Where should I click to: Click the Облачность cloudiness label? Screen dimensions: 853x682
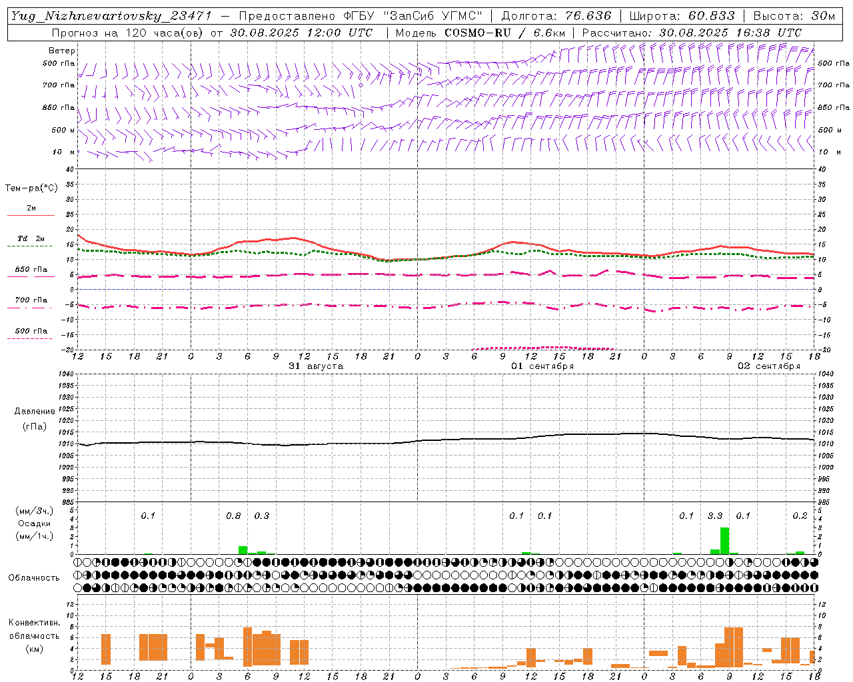tap(34, 578)
